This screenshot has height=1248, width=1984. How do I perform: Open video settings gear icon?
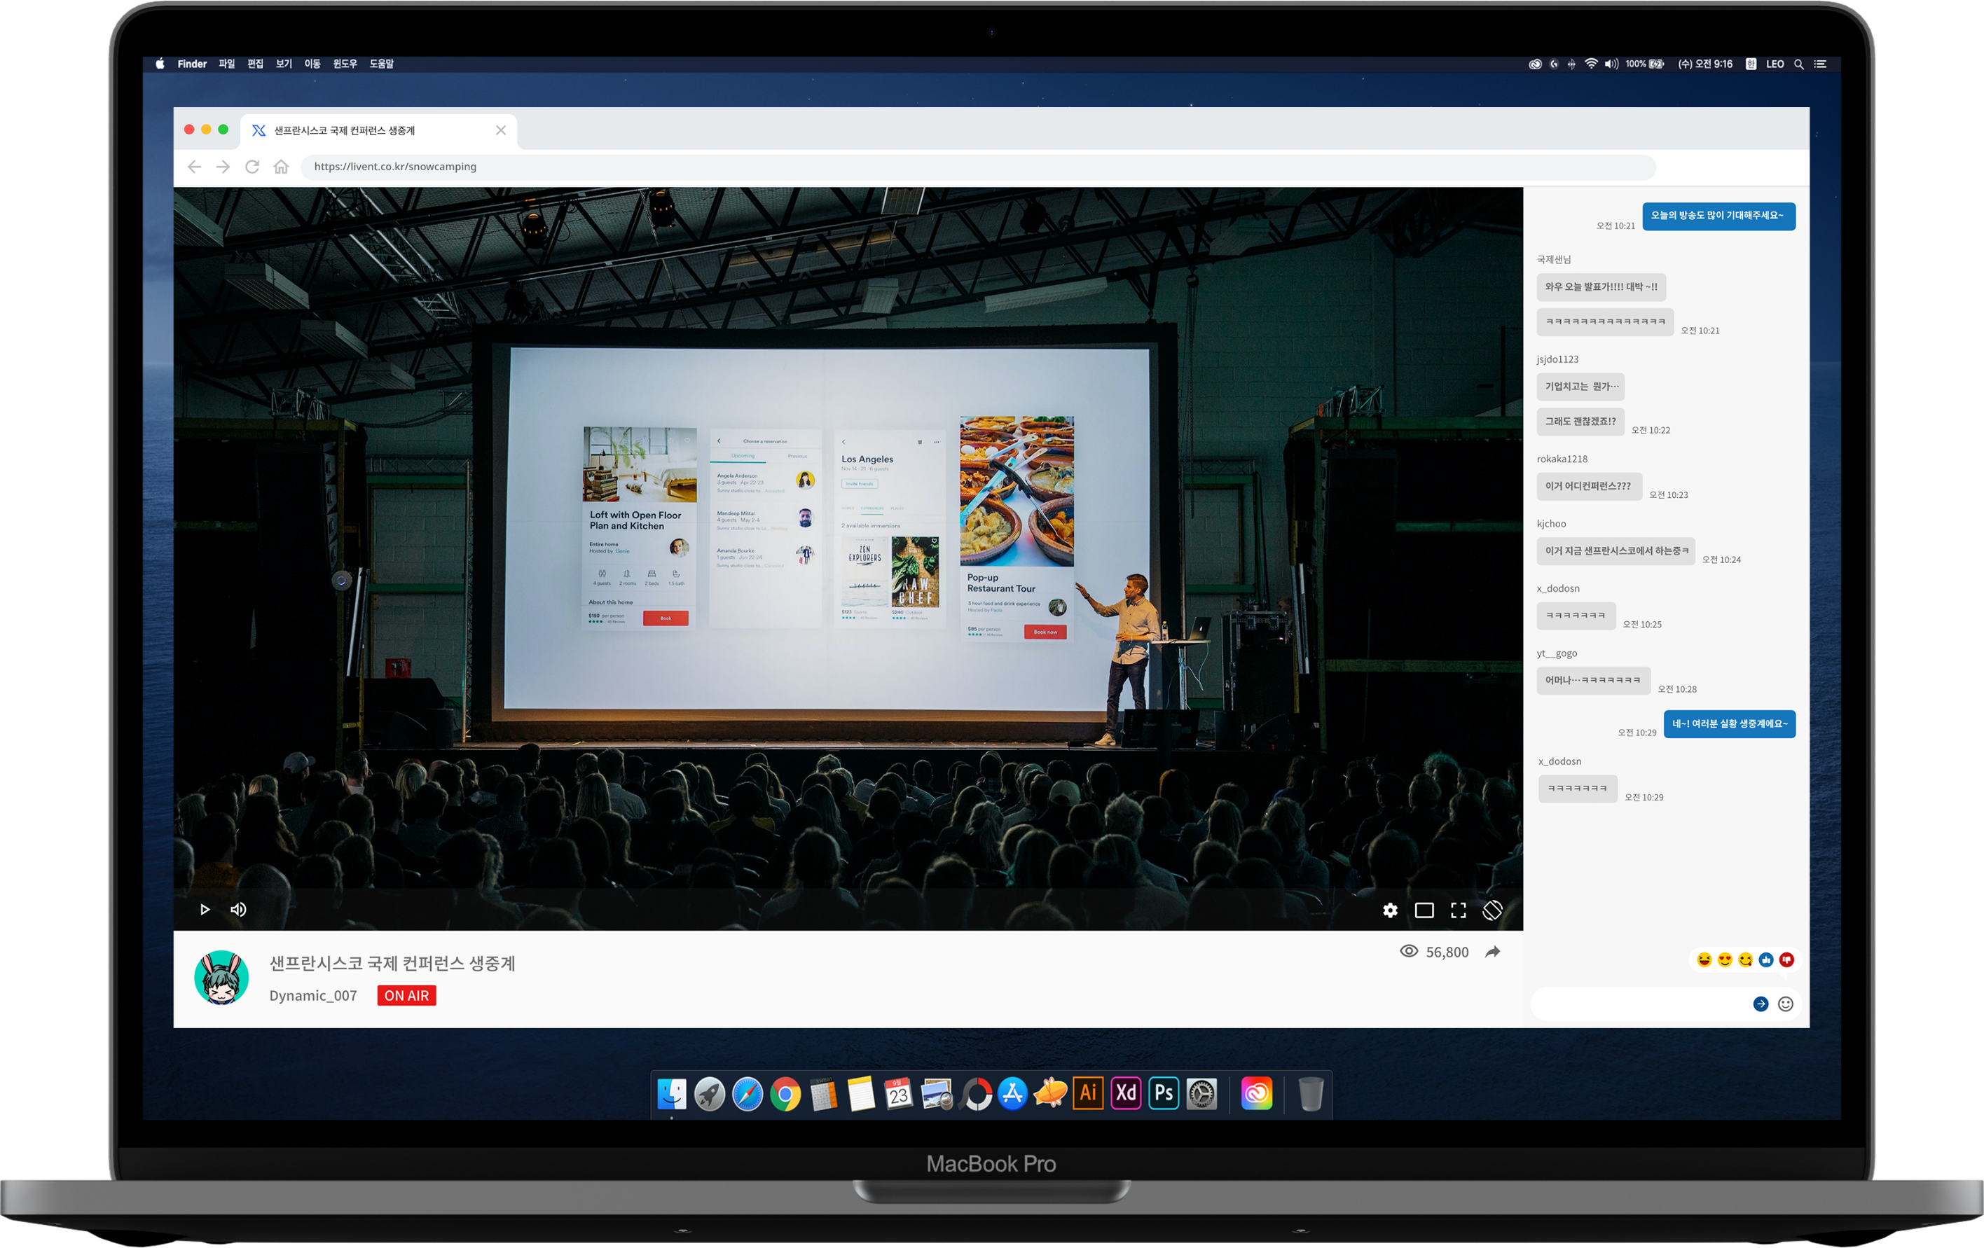pos(1390,910)
